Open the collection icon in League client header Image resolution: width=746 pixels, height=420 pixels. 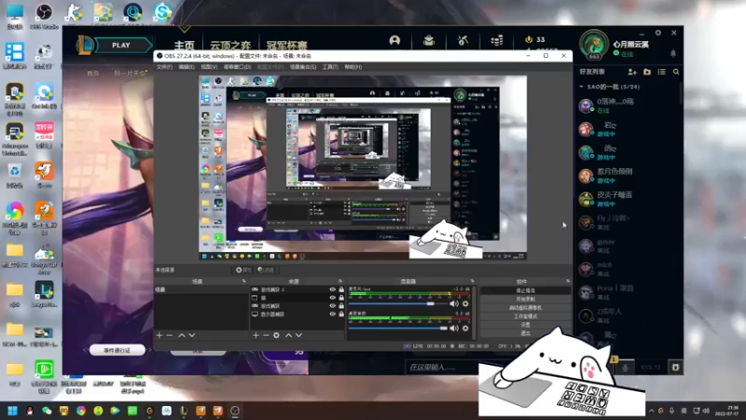(429, 40)
